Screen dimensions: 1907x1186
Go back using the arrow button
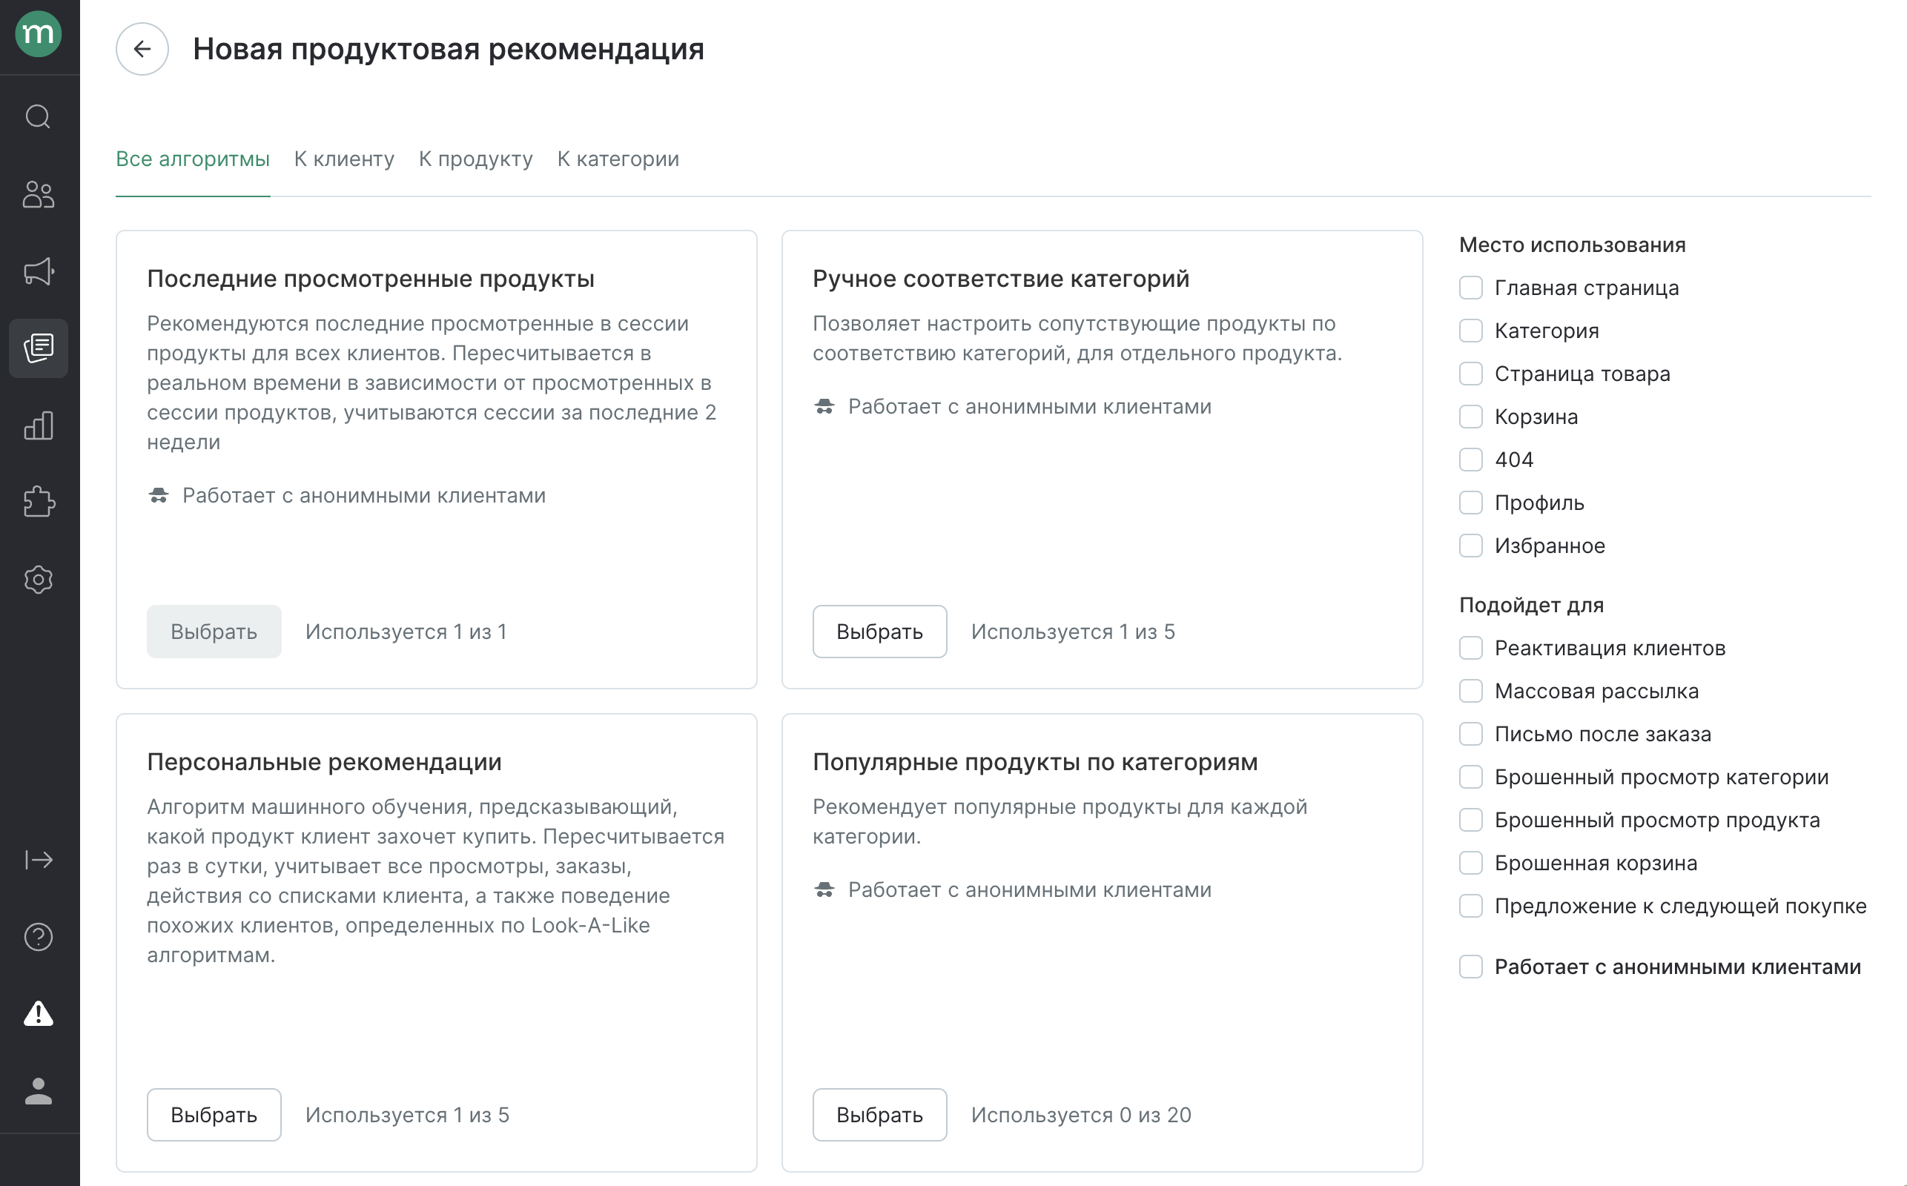pyautogui.click(x=142, y=49)
